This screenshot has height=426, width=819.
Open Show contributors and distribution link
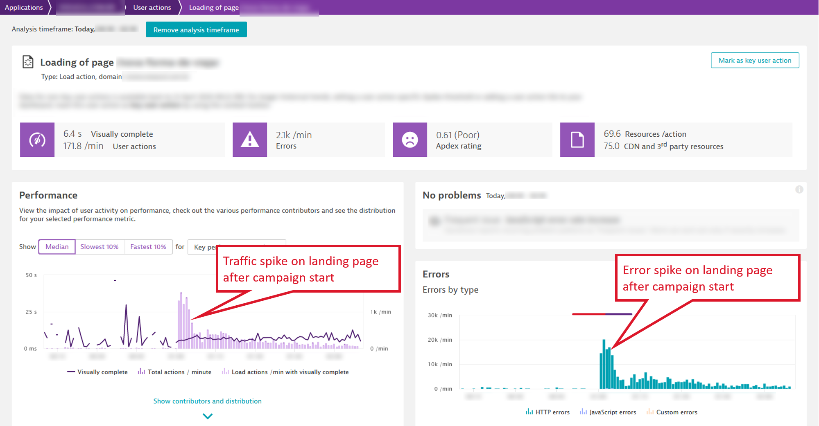point(207,401)
